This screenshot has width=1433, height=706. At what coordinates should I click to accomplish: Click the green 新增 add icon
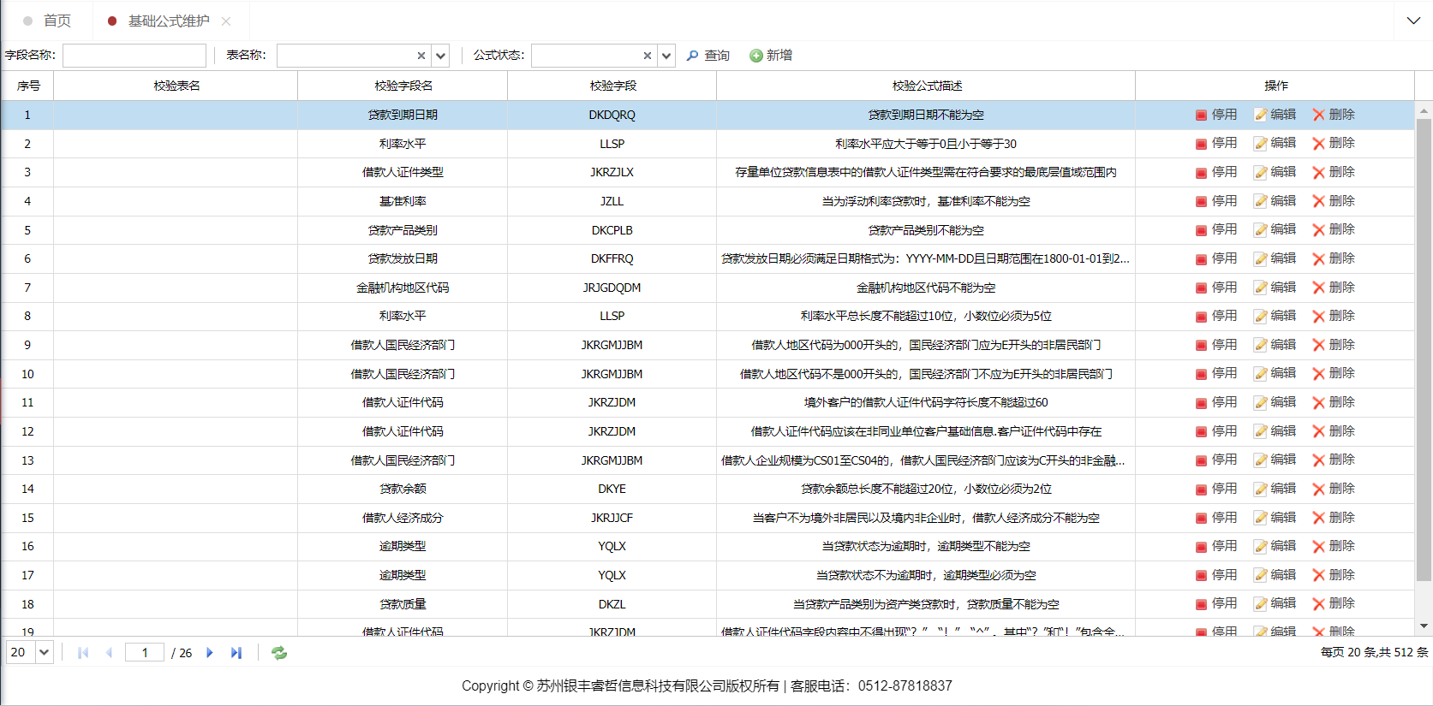click(x=755, y=56)
